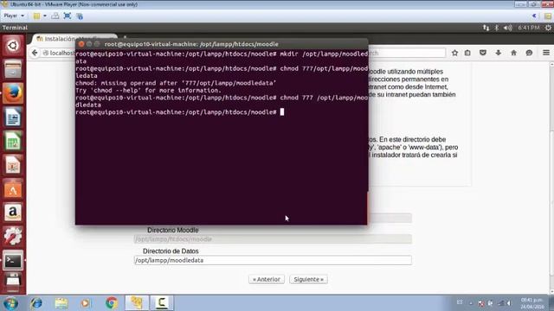Select the VMware Player taskbar button
The width and height of the screenshot is (554, 311).
[x=137, y=303]
